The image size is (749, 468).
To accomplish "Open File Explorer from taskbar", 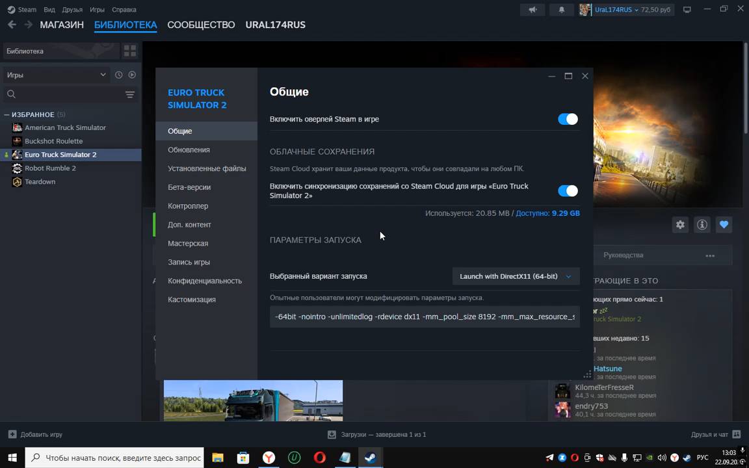I will (x=218, y=458).
